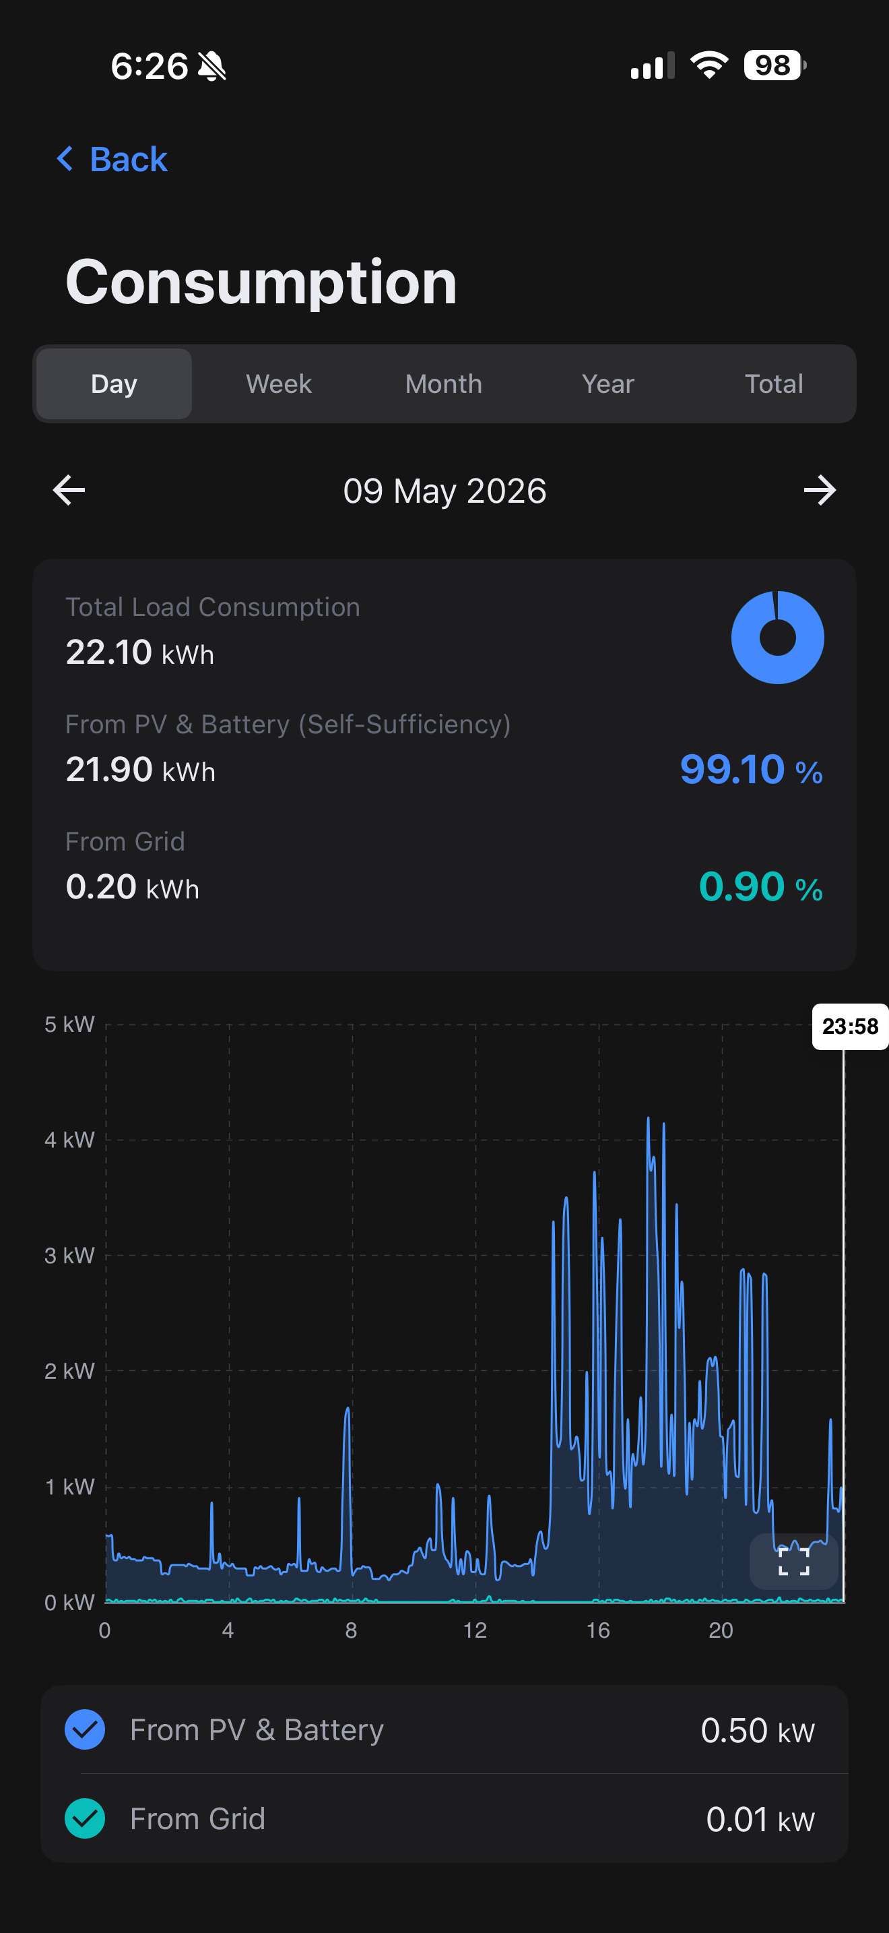Uncheck the From PV & Battery series
This screenshot has height=1933, width=889.
pyautogui.click(x=85, y=1729)
